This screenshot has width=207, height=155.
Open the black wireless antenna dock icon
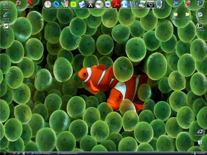(x=91, y=4)
